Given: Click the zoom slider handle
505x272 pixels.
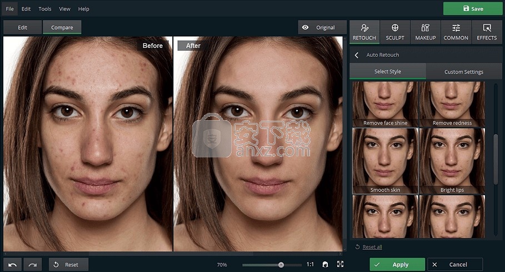Looking at the screenshot, I should 281,265.
